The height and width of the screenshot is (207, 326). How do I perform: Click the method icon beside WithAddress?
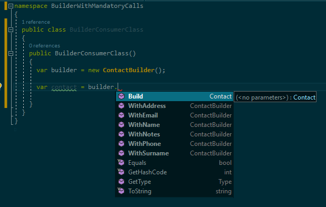click(121, 106)
